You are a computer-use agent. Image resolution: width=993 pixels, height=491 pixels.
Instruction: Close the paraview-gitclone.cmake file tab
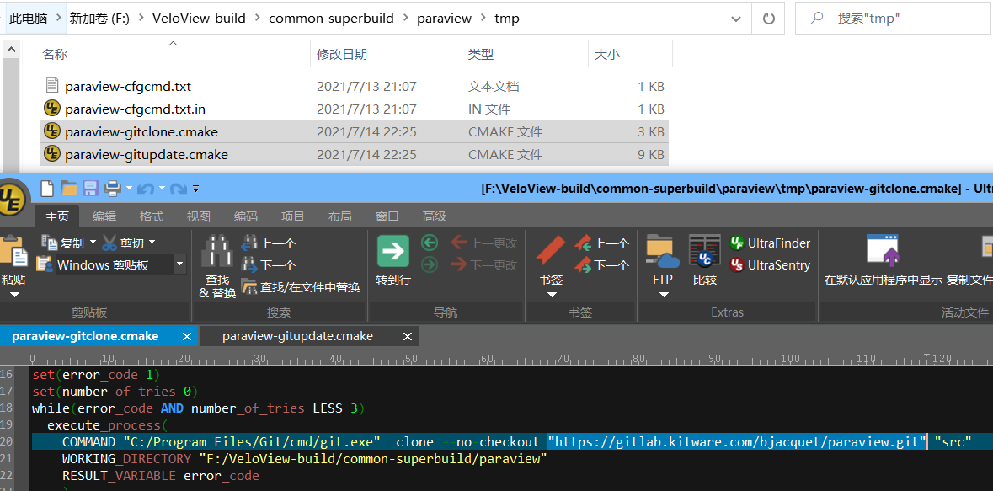pos(186,336)
